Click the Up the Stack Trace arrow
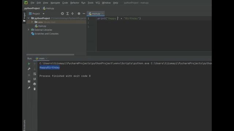Image resolution: width=234 pixels, height=131 pixels. pyautogui.click(x=35, y=64)
